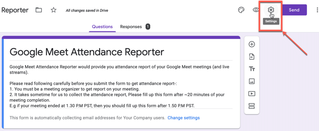
Task: Click the responses count badge 1
Action: pyautogui.click(x=148, y=27)
